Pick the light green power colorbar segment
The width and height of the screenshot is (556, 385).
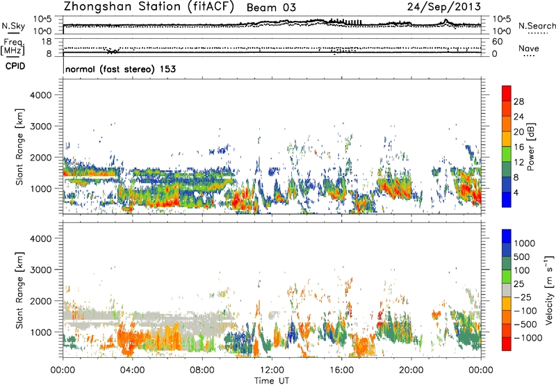[507, 154]
